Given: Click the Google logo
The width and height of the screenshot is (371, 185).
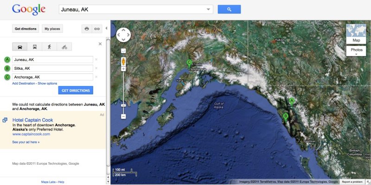Looking at the screenshot, I should coord(29,9).
